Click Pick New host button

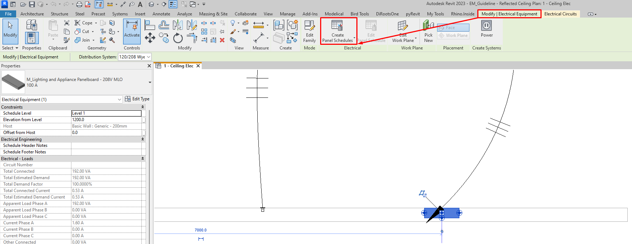coord(429,32)
